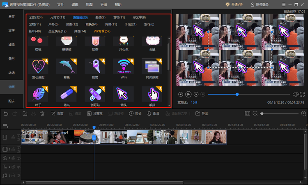Mute the preview with the speaker icon
308x185 pixels.
tap(295, 95)
